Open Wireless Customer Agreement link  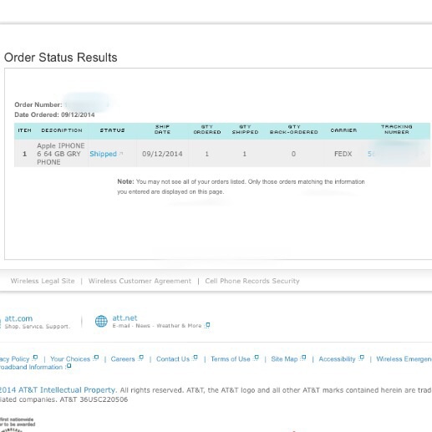[x=140, y=281]
